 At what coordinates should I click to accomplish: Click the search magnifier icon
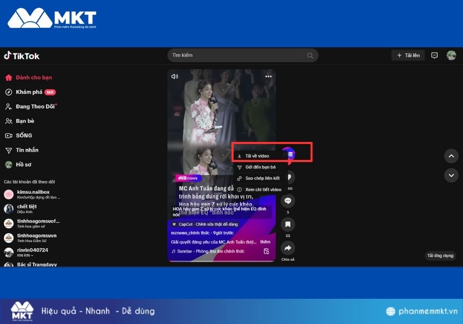click(x=310, y=55)
